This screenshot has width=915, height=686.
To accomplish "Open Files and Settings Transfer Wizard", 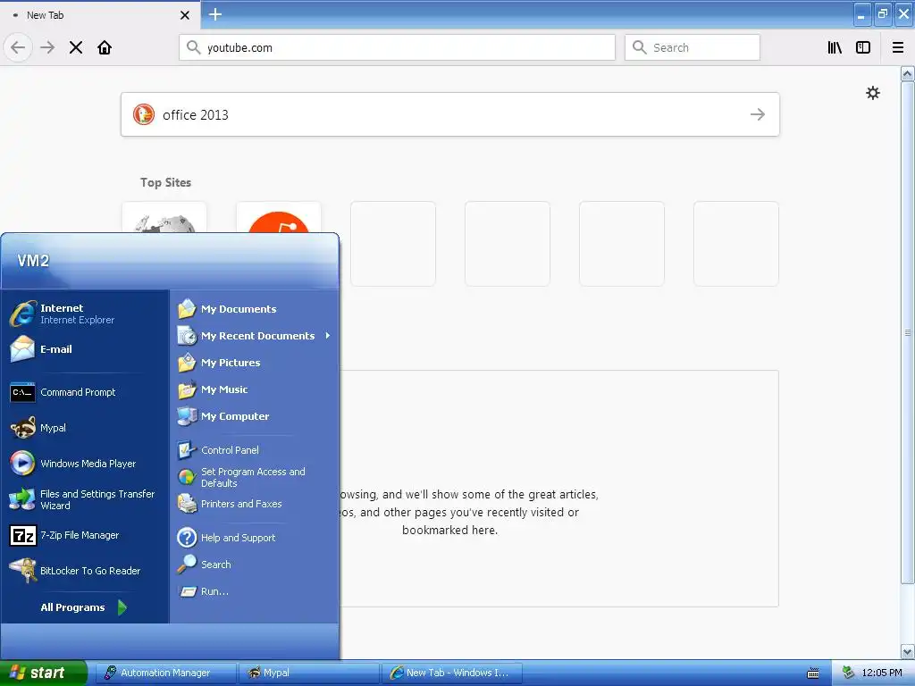I will click(85, 500).
